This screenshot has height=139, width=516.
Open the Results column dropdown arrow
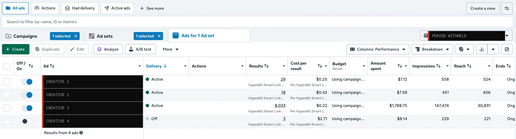pos(284,66)
